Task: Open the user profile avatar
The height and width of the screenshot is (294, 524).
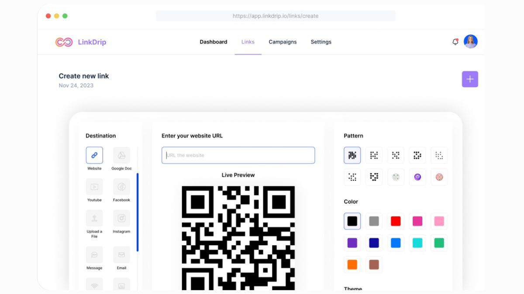Action: 471,41
